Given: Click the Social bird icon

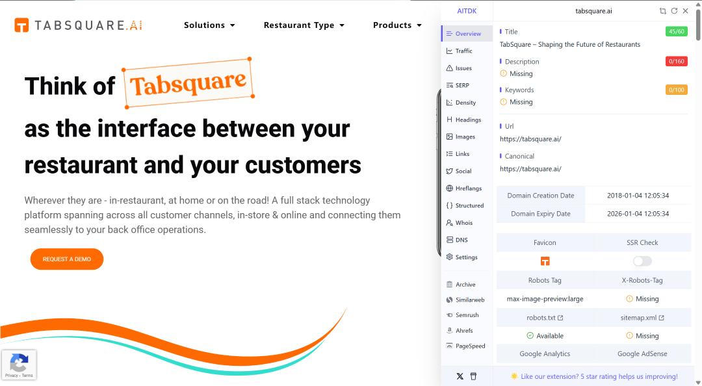Looking at the screenshot, I should pyautogui.click(x=450, y=171).
